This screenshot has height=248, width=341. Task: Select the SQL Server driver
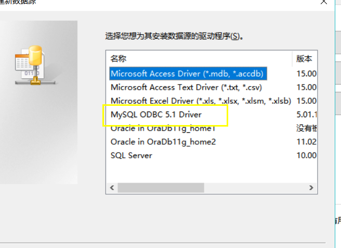pos(132,155)
